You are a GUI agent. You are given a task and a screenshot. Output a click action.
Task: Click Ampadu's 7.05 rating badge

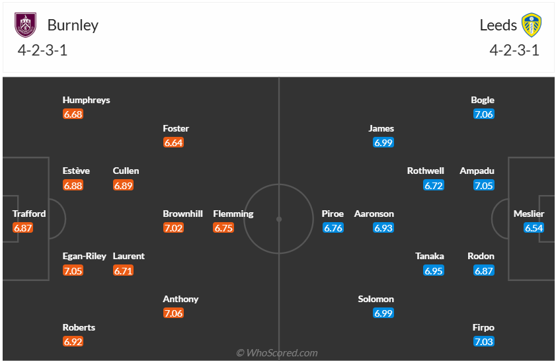coord(484,186)
